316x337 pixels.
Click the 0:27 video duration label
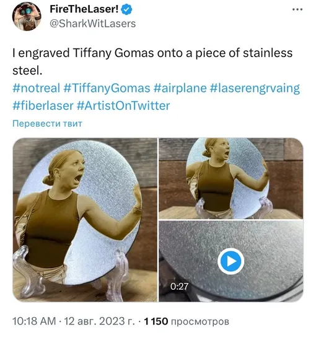[x=179, y=286]
